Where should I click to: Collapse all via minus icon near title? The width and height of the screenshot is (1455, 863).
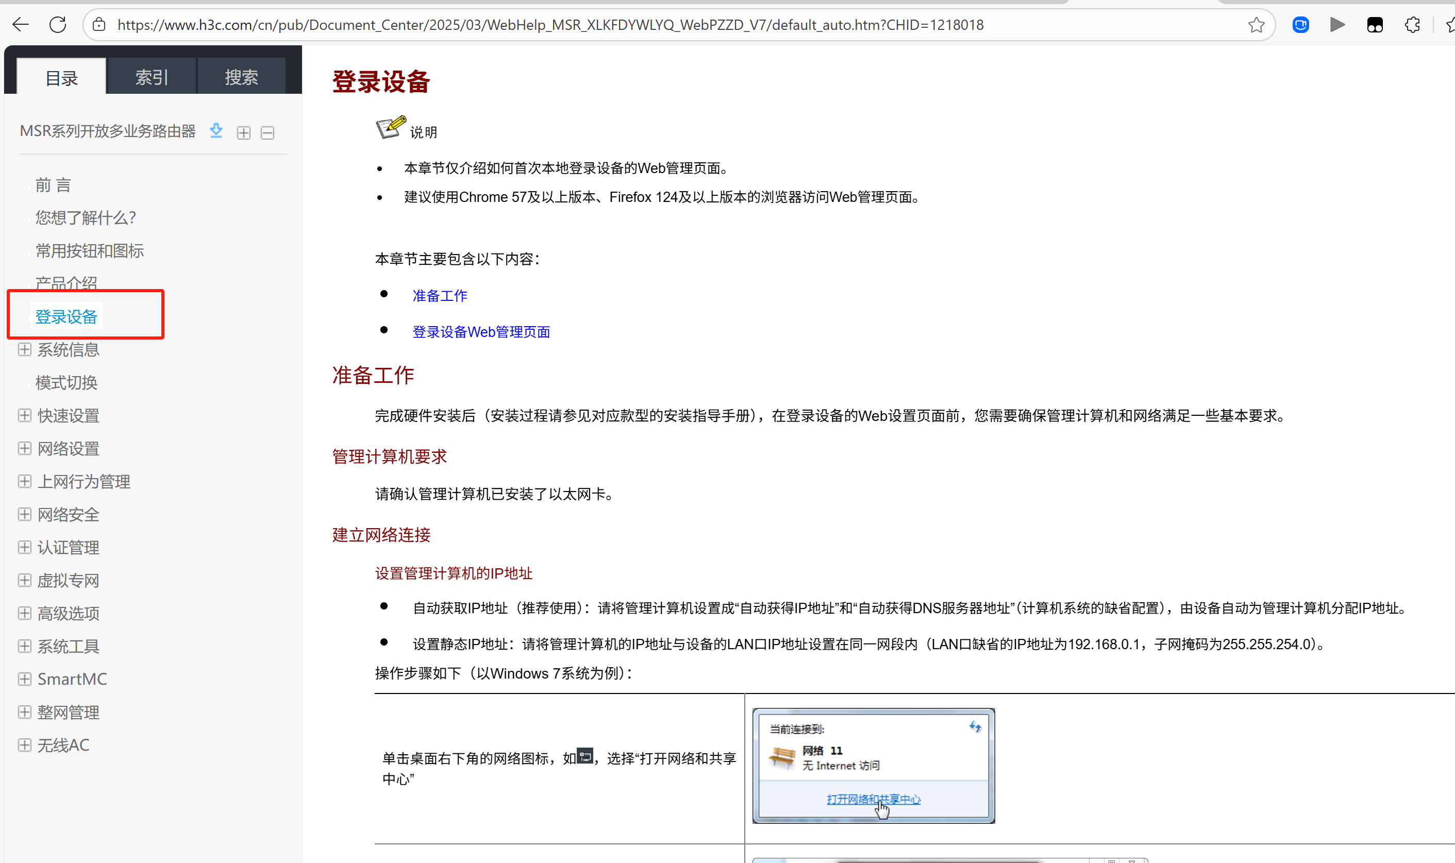pos(267,132)
